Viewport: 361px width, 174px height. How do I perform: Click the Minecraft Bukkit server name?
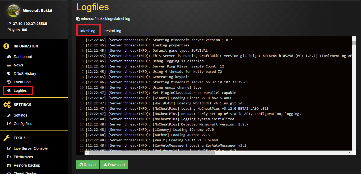point(38,11)
